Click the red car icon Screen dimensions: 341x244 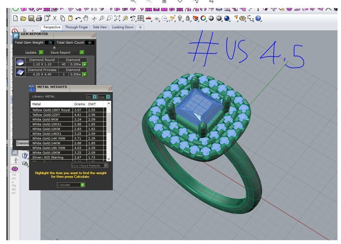[x=149, y=18]
